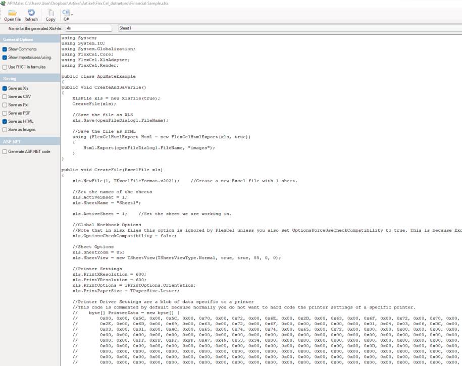Click 'public void CreateAndSaveFile()' line
This screenshot has height=366, width=462.
coord(104,87)
